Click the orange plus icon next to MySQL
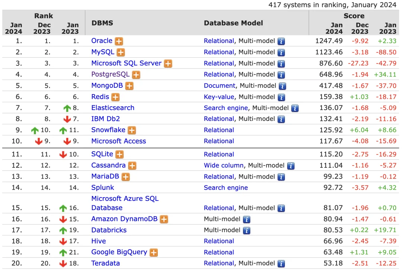The image size is (402, 270). coord(121,52)
